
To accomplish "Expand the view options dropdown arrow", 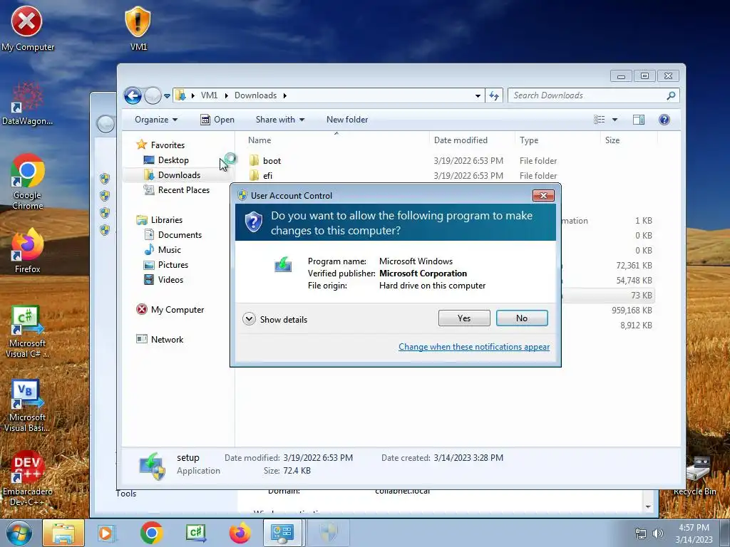I will (x=615, y=120).
